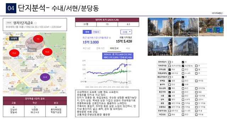This screenshot has width=227, height=127.
Task: Click the 교통 column header
Action: tap(13, 103)
